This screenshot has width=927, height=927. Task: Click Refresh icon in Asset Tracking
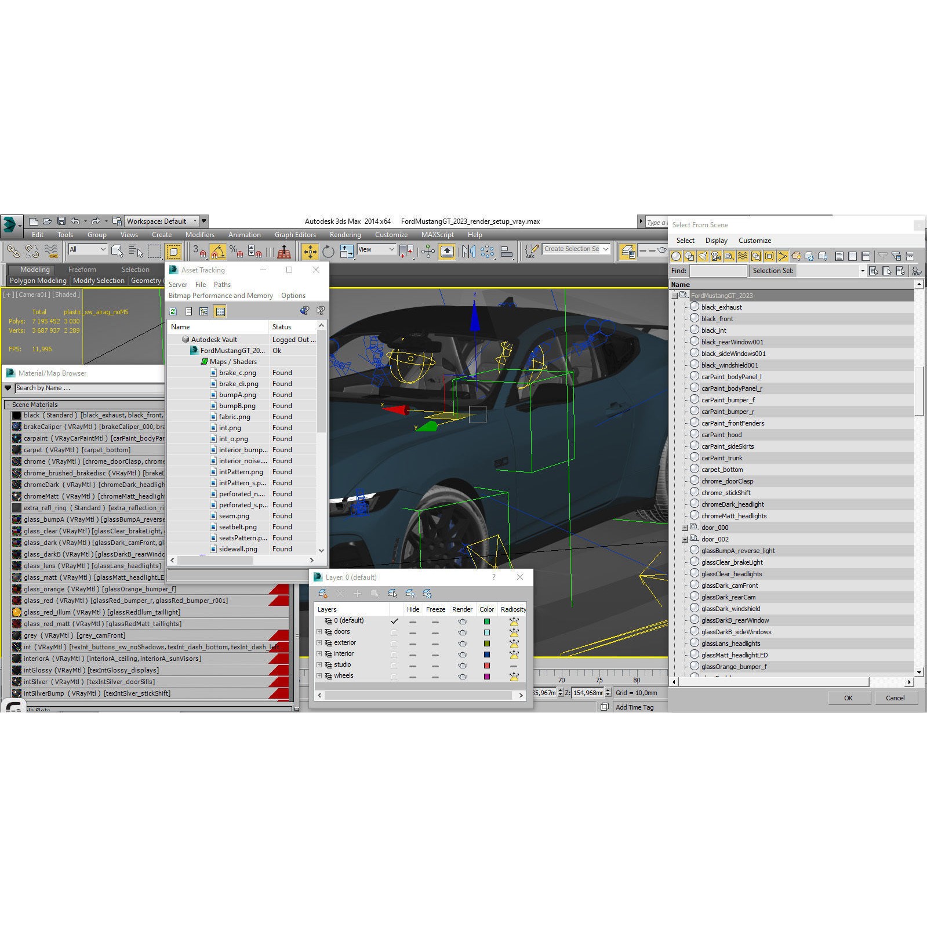(x=173, y=311)
